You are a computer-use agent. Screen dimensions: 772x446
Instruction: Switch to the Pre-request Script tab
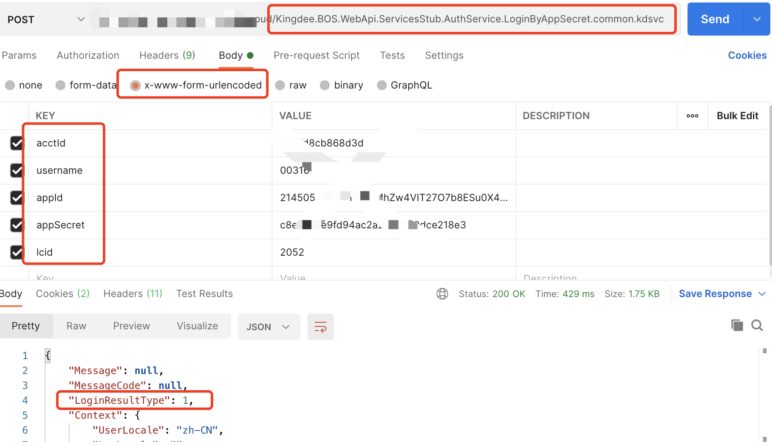(316, 55)
